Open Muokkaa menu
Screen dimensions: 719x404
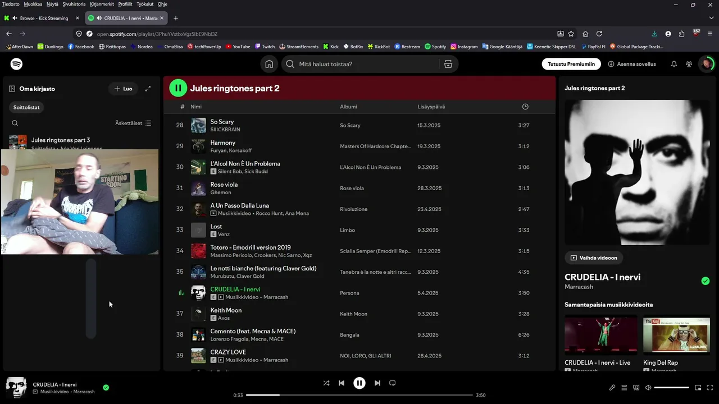[33, 4]
